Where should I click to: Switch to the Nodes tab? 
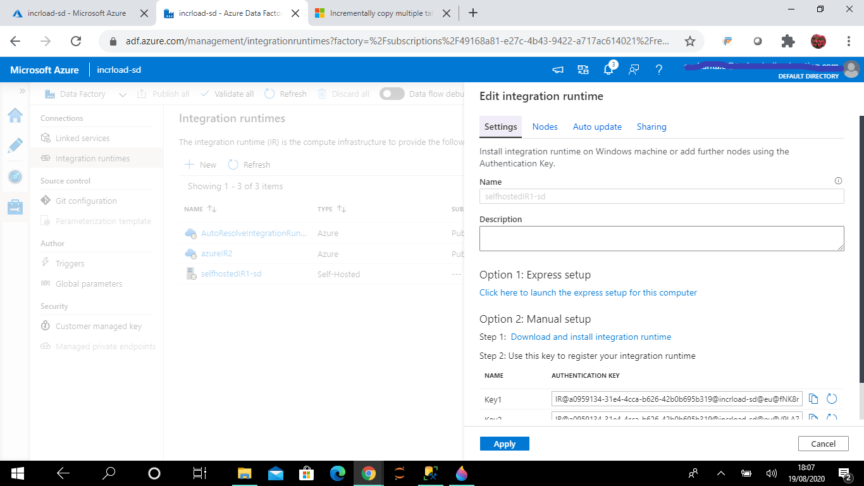pos(545,127)
